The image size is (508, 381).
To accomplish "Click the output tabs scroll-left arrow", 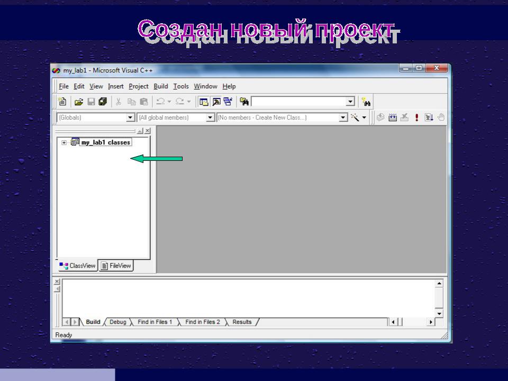I will (67, 322).
